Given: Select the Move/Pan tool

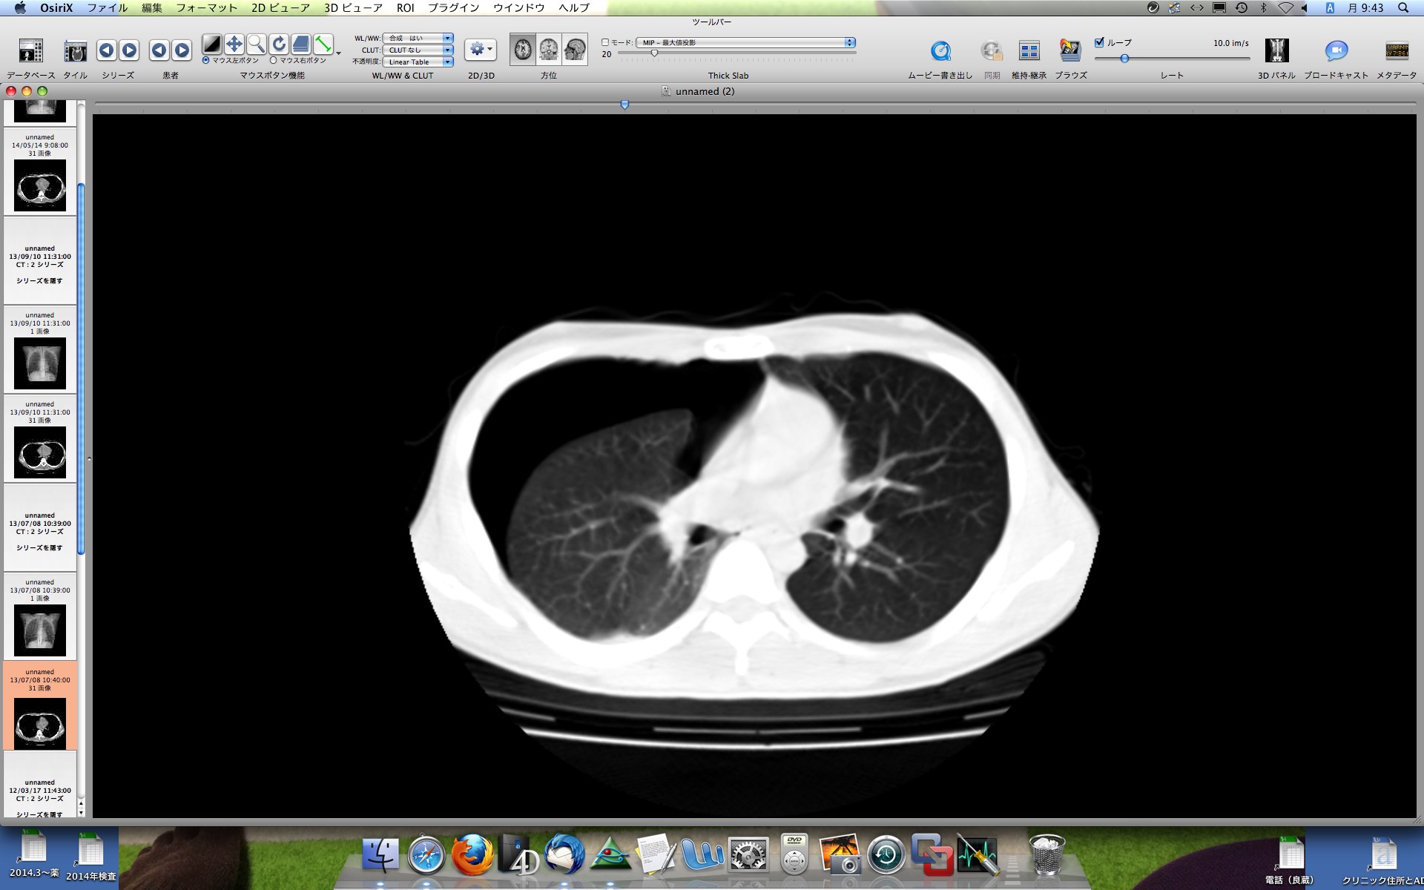Looking at the screenshot, I should pyautogui.click(x=234, y=44).
